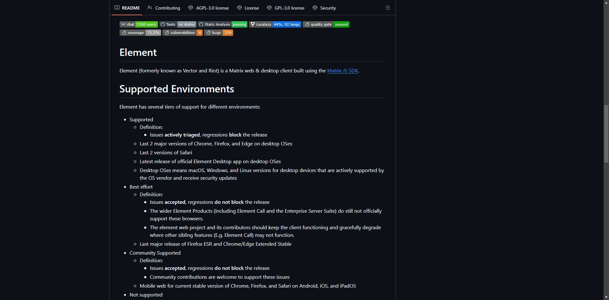Click the 'Last major release of Firefox ESR' line

(x=216, y=244)
